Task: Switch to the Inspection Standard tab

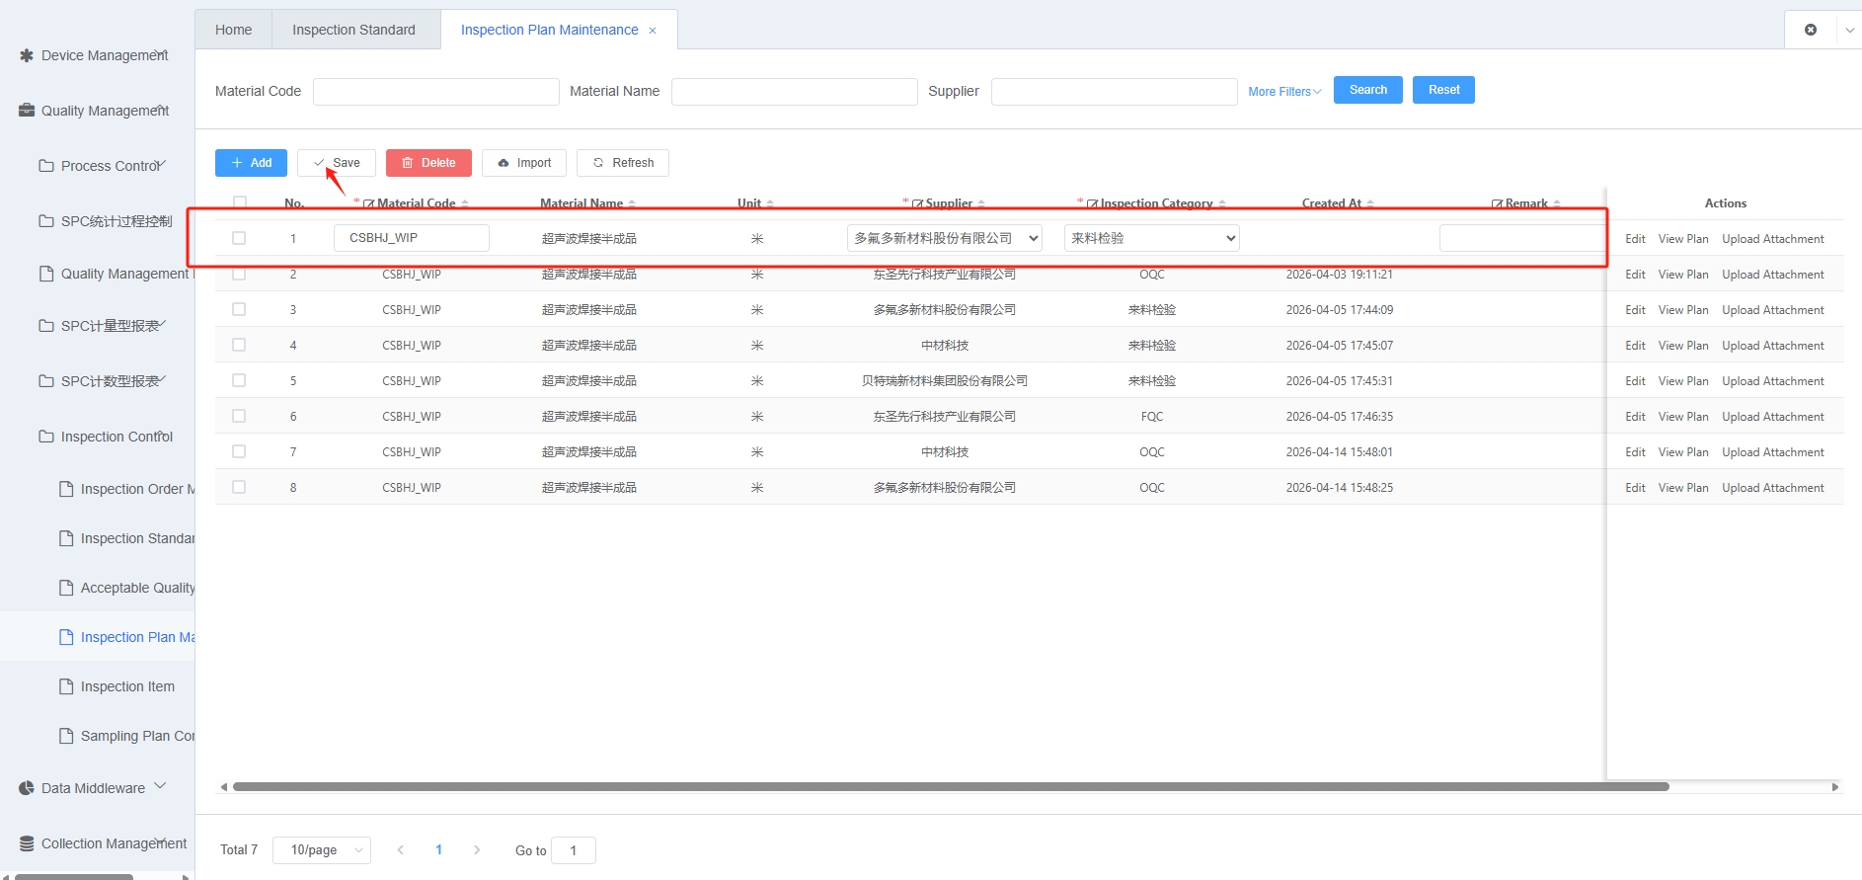Action: click(353, 30)
